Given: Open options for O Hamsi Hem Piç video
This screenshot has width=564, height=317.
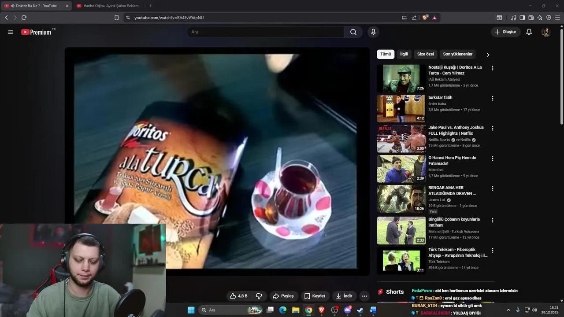Looking at the screenshot, I should pyautogui.click(x=493, y=158).
